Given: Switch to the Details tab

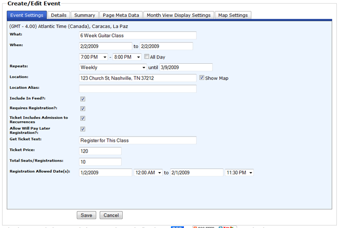Looking at the screenshot, I should (x=58, y=15).
